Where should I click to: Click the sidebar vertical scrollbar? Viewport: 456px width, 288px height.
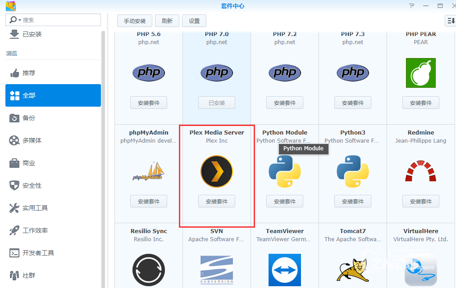coord(103,159)
